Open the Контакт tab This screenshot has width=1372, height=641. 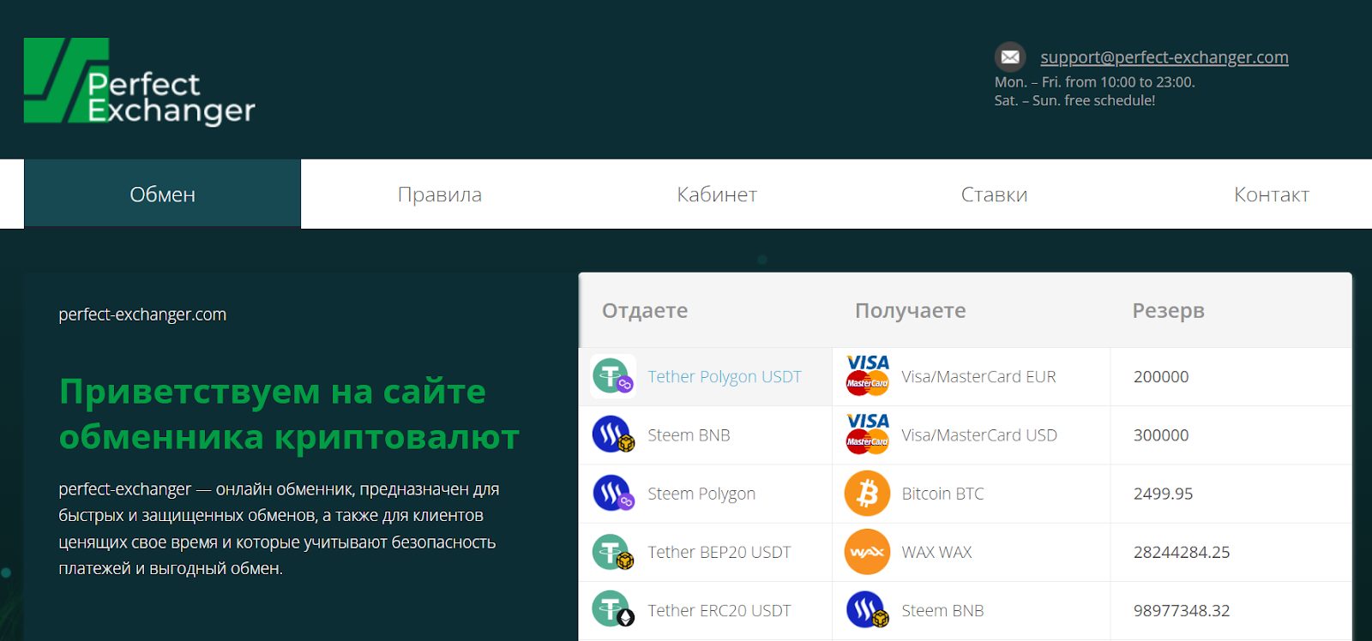1271,194
